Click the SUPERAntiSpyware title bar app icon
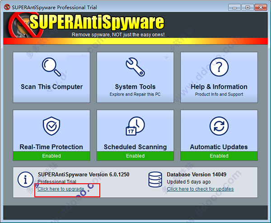The width and height of the screenshot is (271, 223). coord(7,7)
